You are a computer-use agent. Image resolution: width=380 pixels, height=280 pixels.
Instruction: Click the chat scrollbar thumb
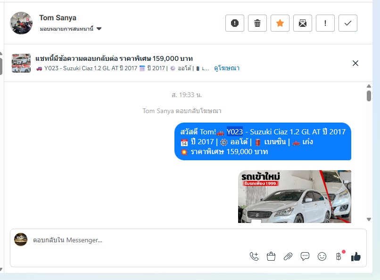[369, 96]
